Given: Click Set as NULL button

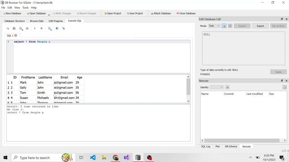Looking at the screenshot, I should [278, 26].
